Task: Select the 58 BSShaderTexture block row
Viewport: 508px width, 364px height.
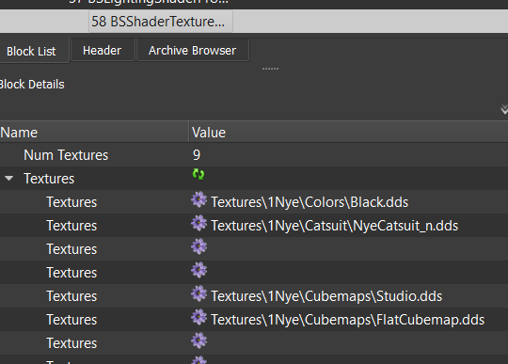Action: (x=254, y=22)
